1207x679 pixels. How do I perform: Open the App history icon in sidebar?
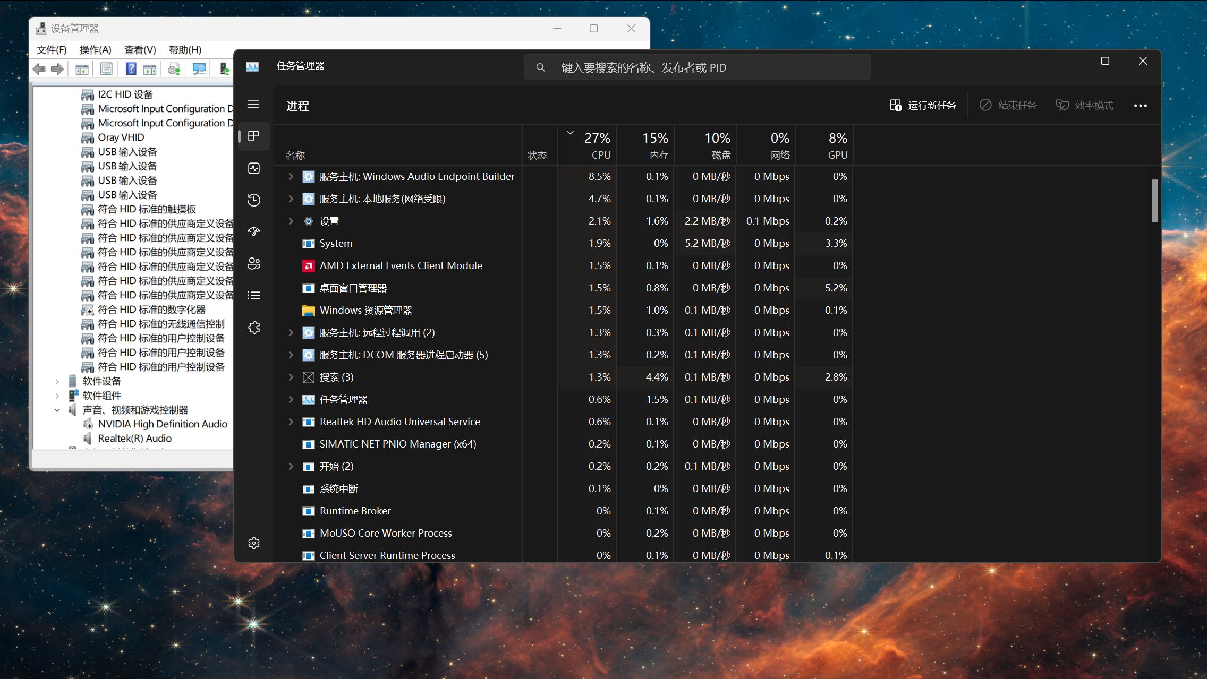click(x=254, y=200)
